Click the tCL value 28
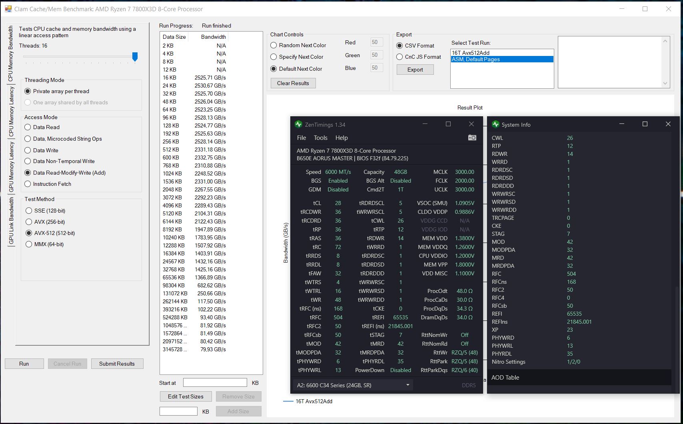Screen dimensions: 683x424 (338, 203)
